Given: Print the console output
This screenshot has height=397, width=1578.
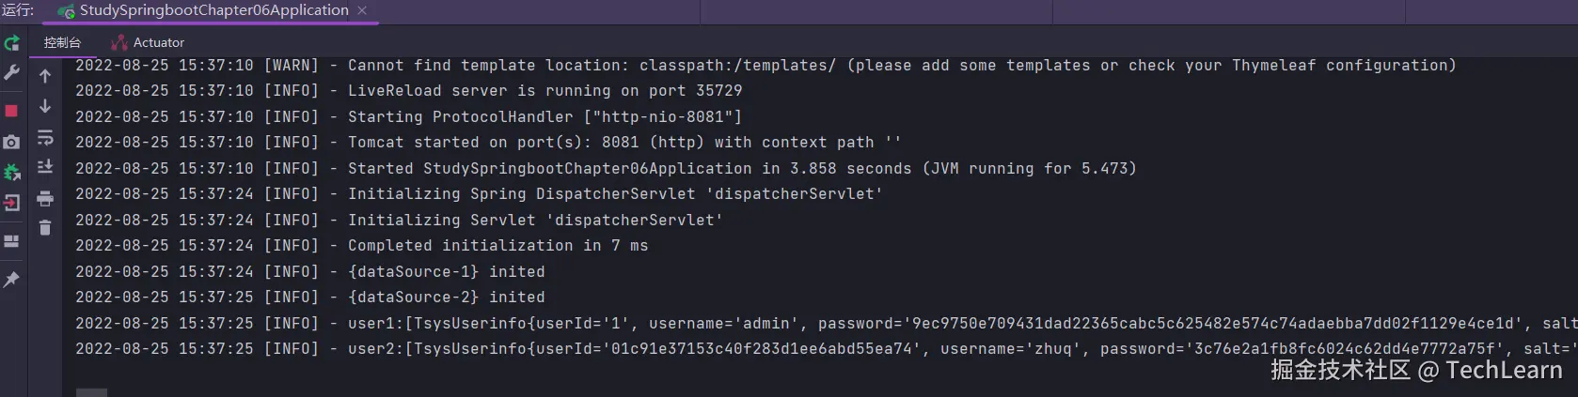Looking at the screenshot, I should pyautogui.click(x=44, y=198).
